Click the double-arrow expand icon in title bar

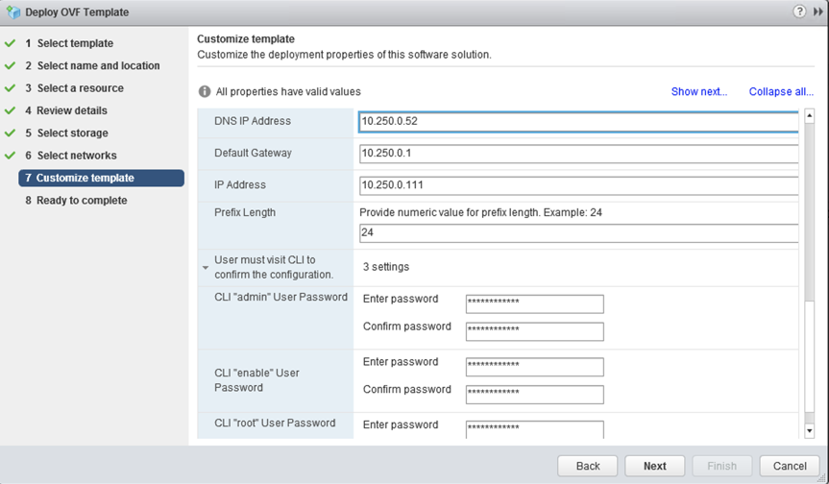[817, 12]
